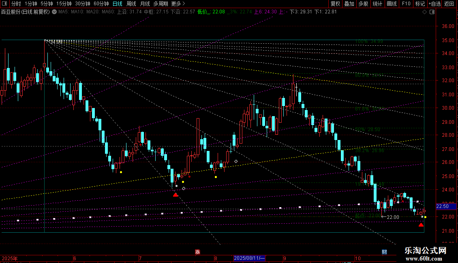Image resolution: width=458 pixels, height=263 pixels.
Task: Click the 100% 34.99 retracement label
Action: (369, 41)
